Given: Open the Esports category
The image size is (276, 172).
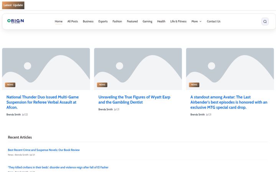Looking at the screenshot, I should point(103,21).
